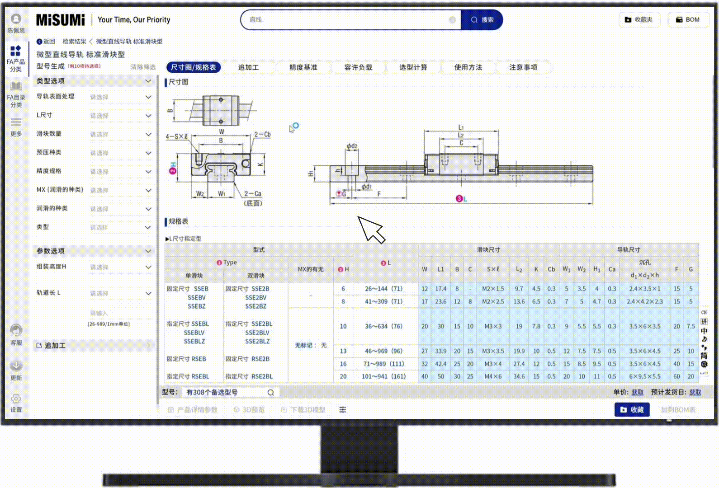The image size is (719, 488).
Task: Click the 搜索 search button
Action: click(482, 20)
